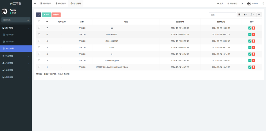
Task: Select the checkbox for row id 2
Action: point(39,60)
